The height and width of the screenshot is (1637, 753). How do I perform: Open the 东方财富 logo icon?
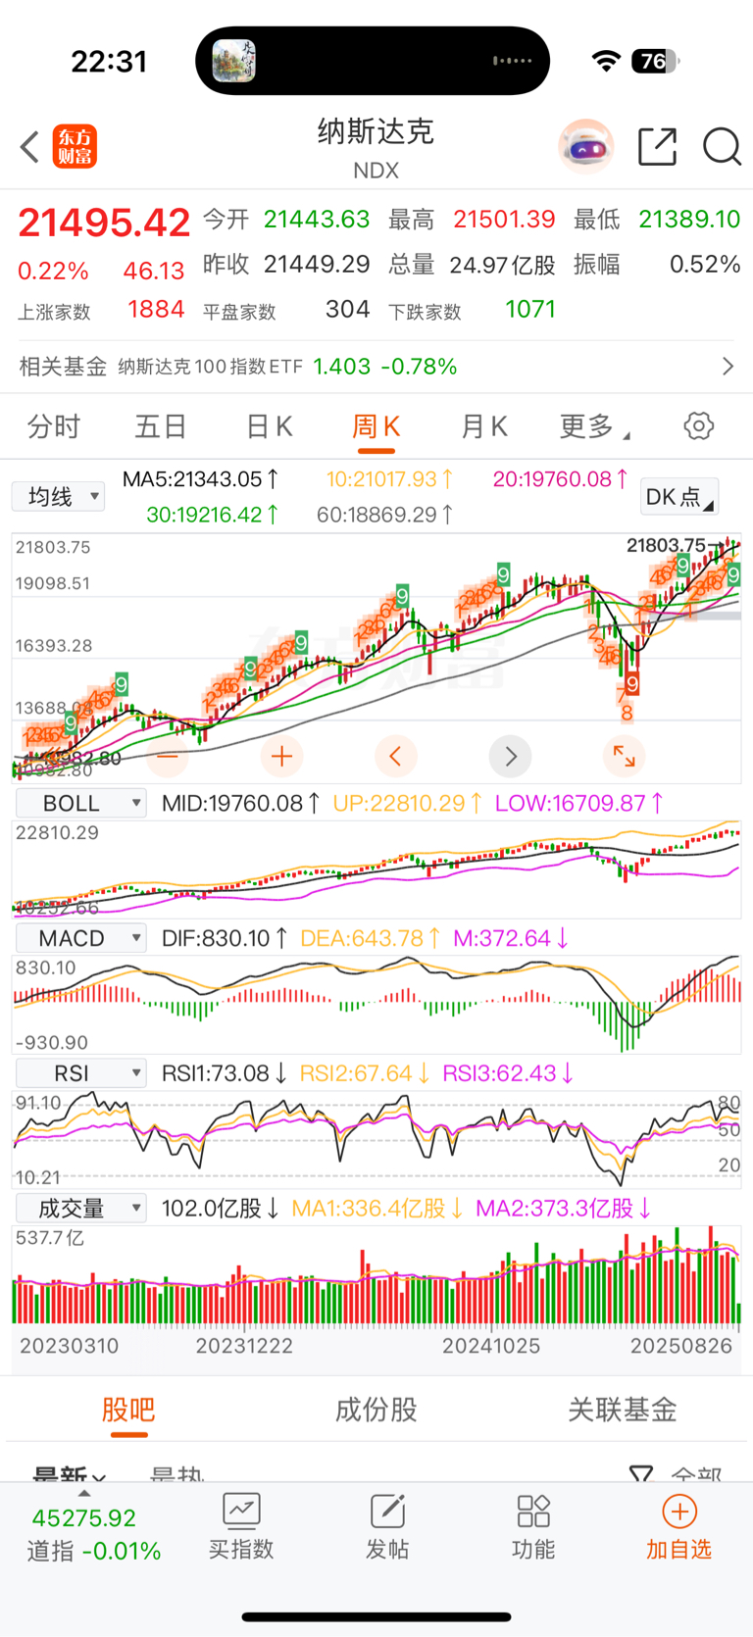75,147
